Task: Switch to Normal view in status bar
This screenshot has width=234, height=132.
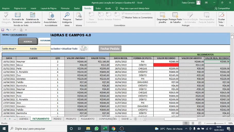Action: point(186,123)
